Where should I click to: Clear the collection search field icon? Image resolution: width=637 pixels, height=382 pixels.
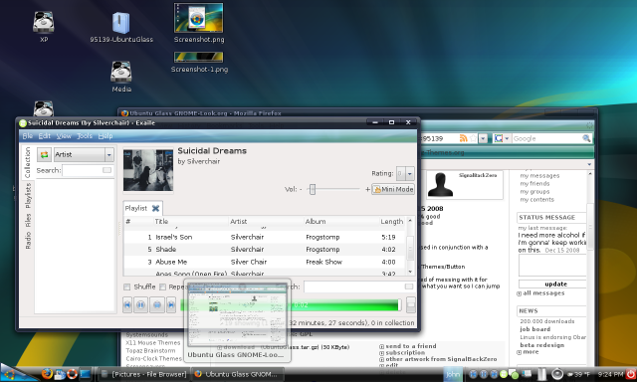click(106, 170)
